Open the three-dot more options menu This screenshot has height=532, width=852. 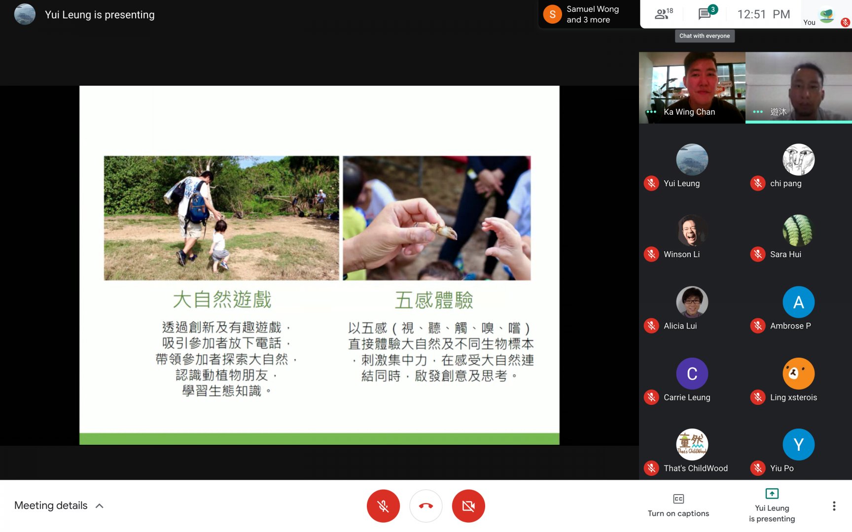click(834, 506)
